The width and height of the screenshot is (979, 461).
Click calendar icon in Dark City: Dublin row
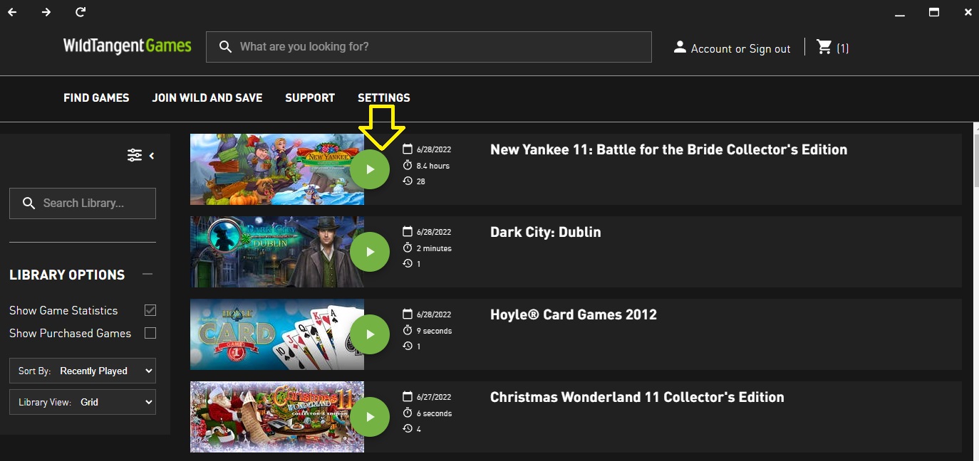408,232
